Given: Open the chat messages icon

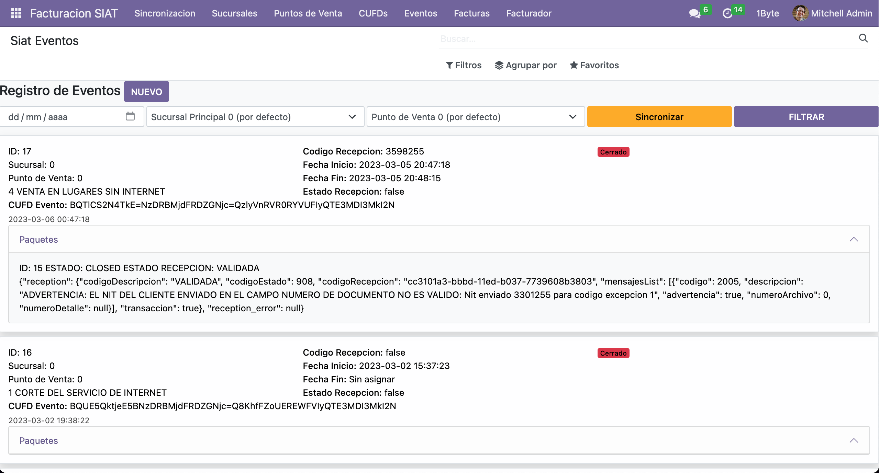Looking at the screenshot, I should [x=694, y=13].
